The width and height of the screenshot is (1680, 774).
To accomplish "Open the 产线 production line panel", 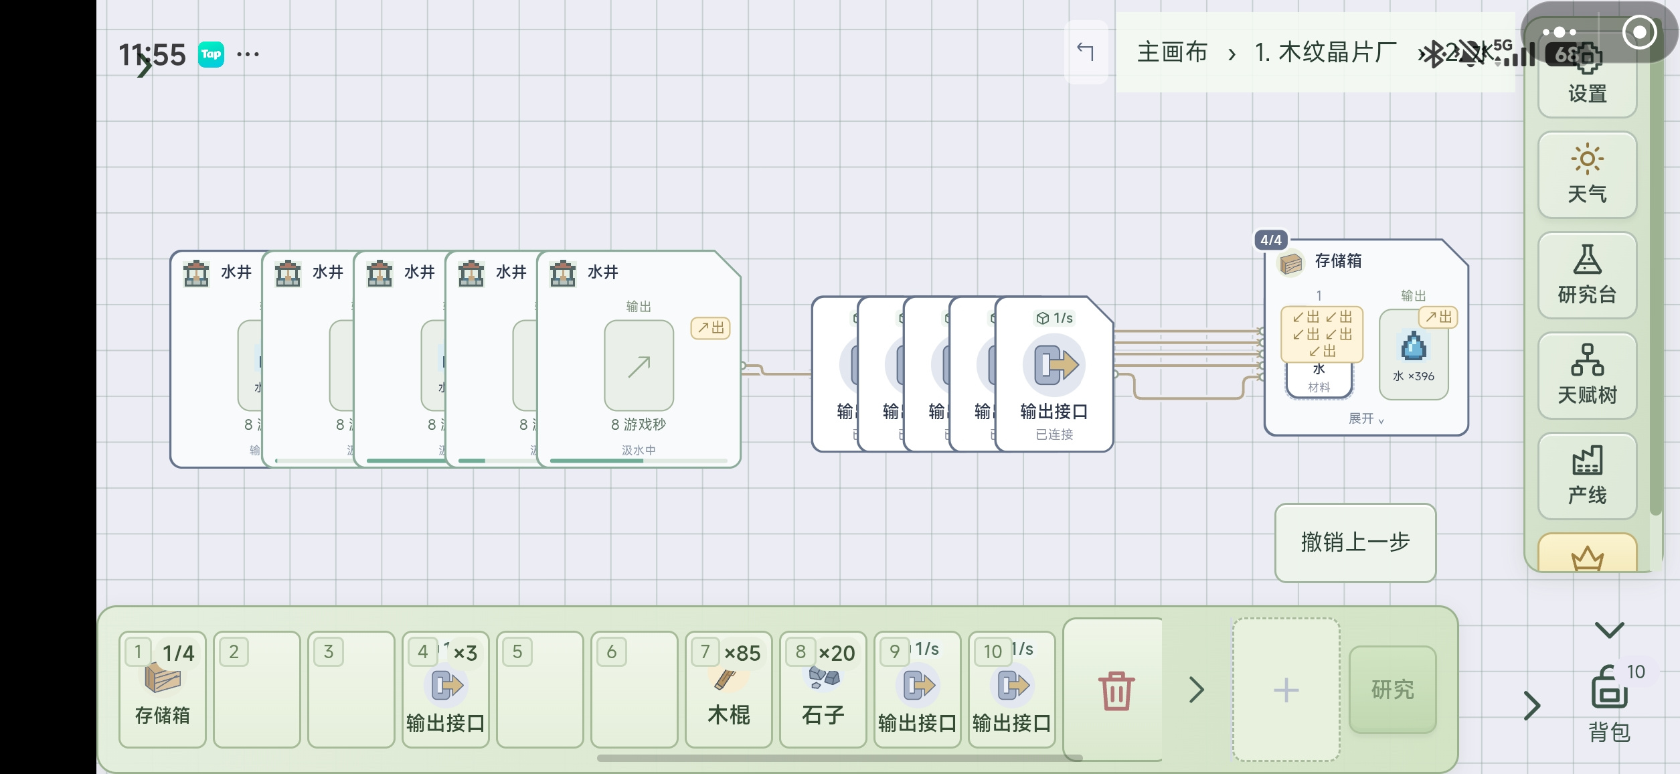I will [1587, 475].
